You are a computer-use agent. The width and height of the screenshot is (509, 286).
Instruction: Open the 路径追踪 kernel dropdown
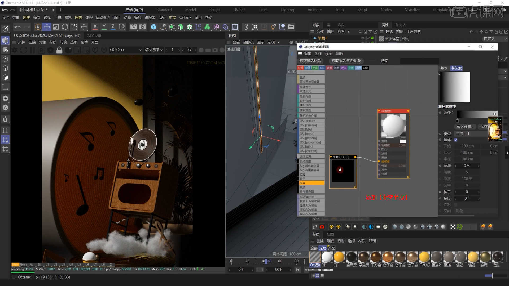(153, 50)
